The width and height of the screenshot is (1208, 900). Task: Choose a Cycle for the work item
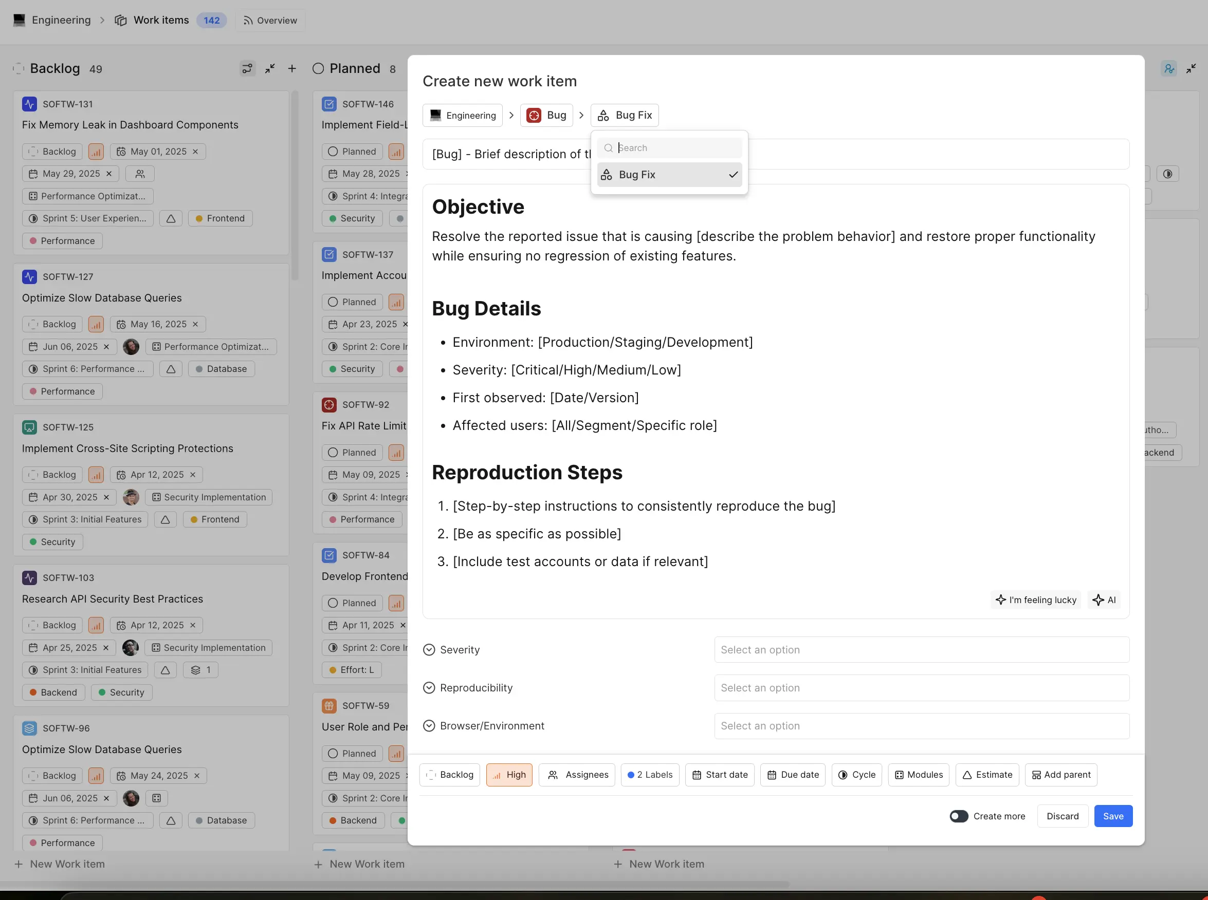pos(856,775)
